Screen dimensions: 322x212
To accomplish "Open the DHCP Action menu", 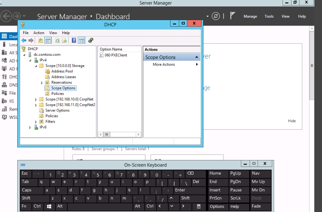I will 39,33.
